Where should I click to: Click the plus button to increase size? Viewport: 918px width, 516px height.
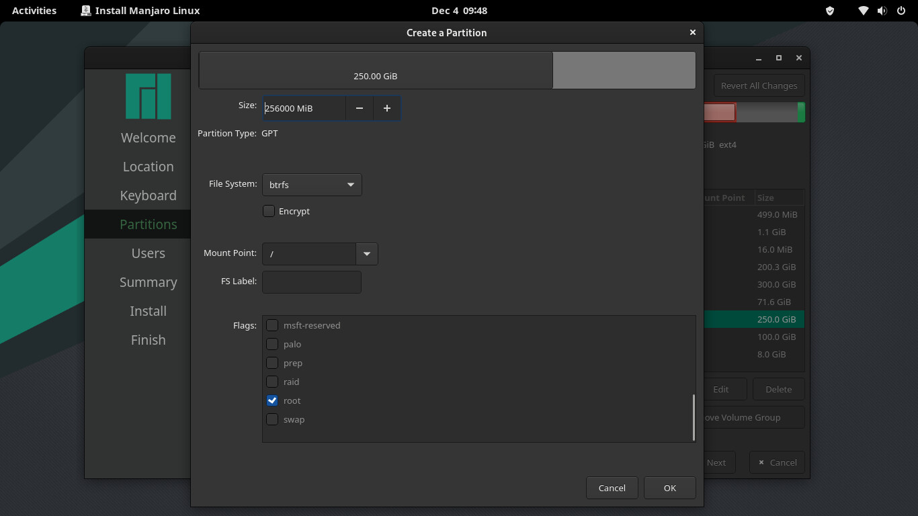[386, 108]
